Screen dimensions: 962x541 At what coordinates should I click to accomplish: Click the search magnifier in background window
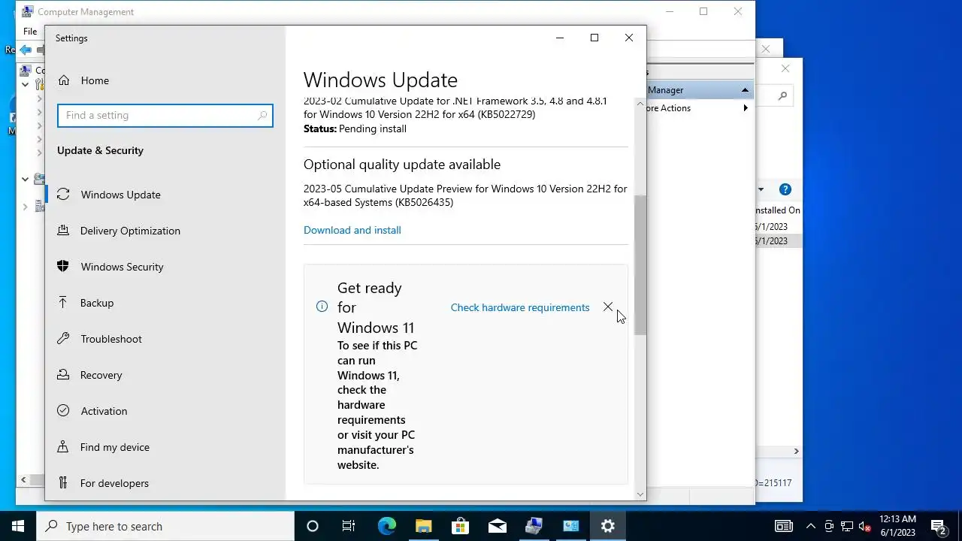click(782, 95)
